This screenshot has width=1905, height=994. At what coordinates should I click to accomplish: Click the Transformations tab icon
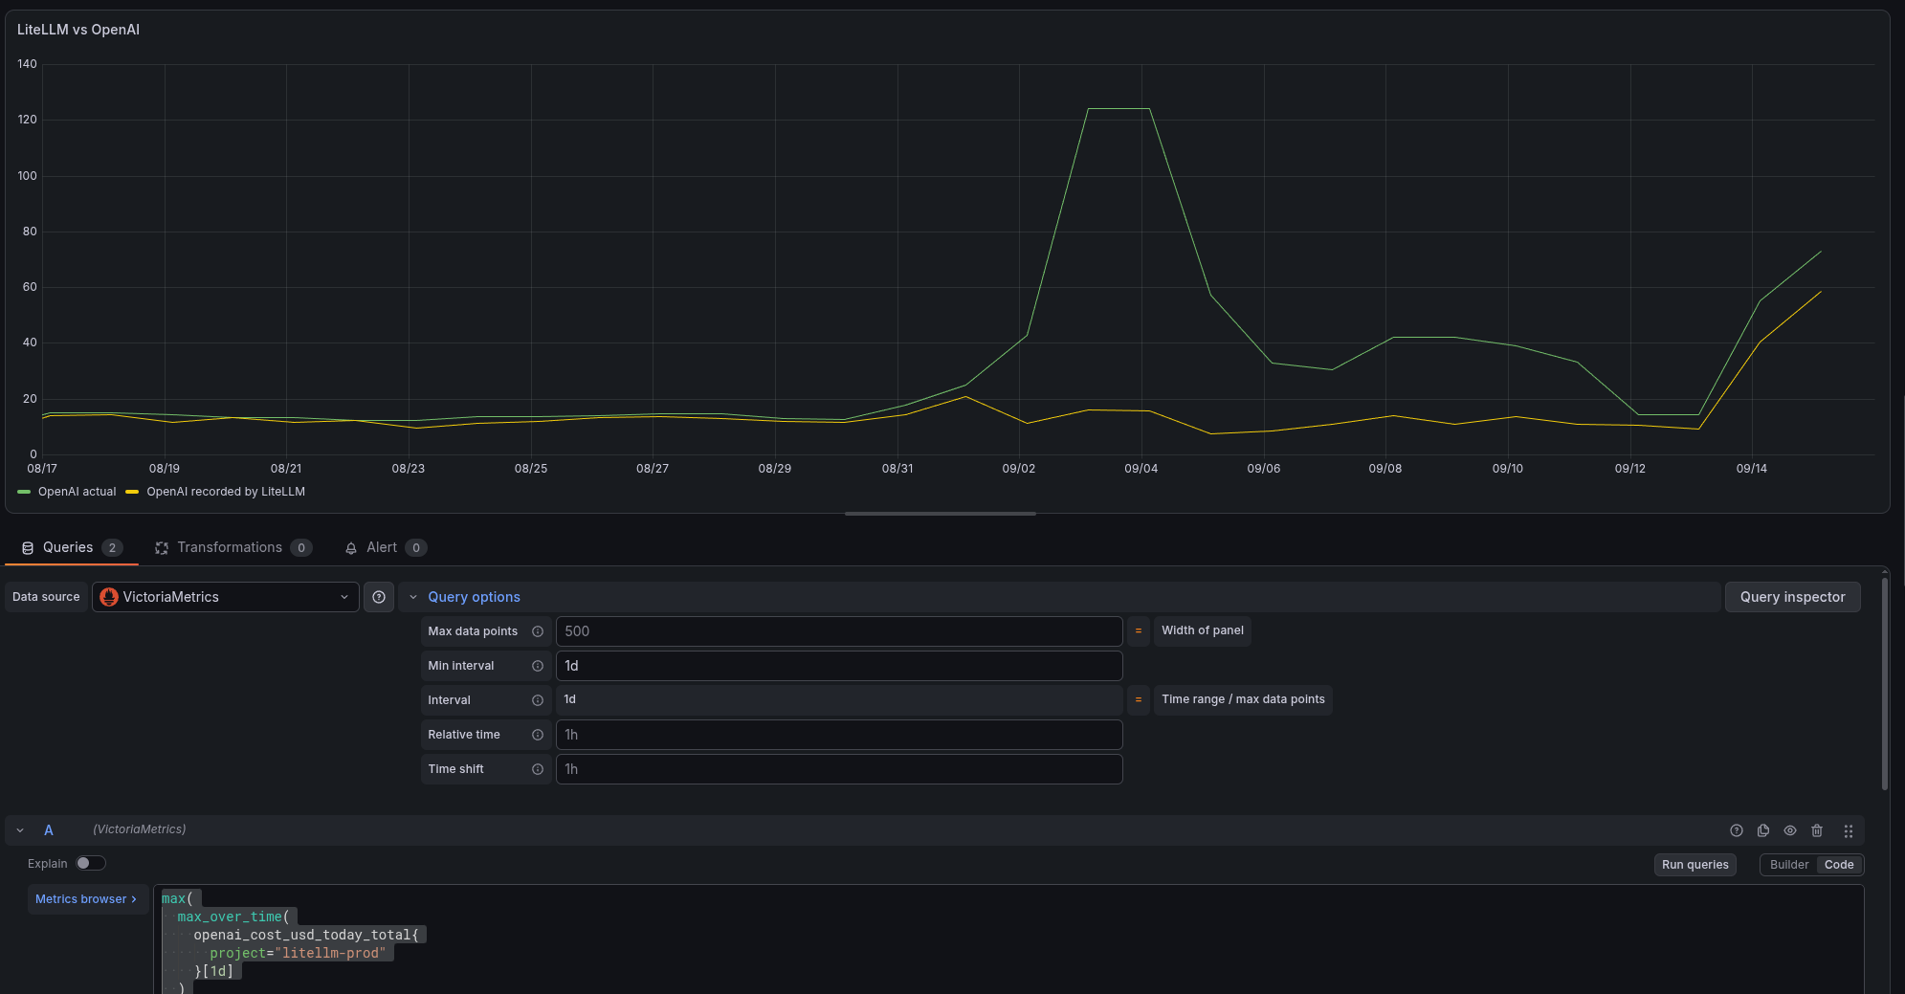162,548
